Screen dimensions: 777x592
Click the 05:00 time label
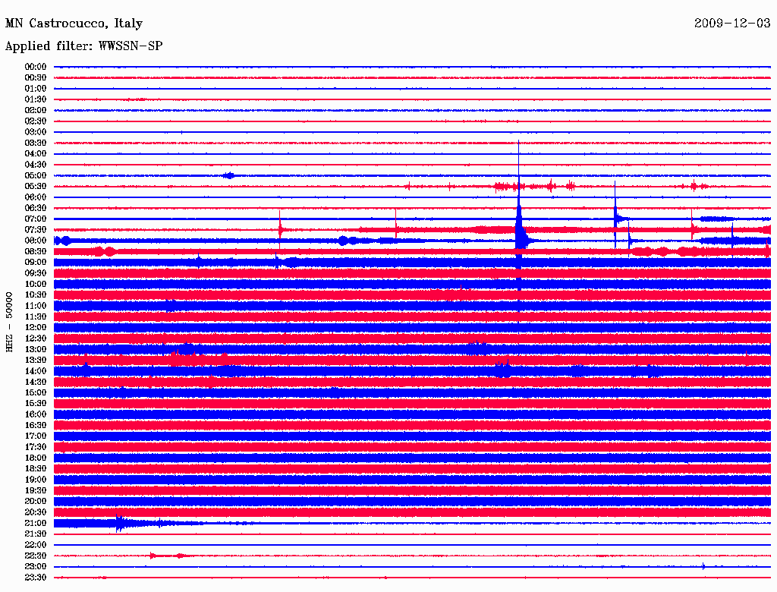click(36, 175)
